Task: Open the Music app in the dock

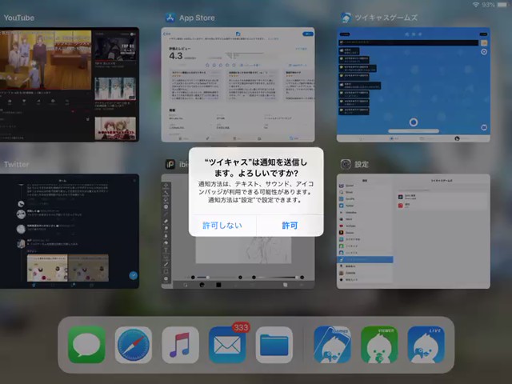Action: pos(180,345)
